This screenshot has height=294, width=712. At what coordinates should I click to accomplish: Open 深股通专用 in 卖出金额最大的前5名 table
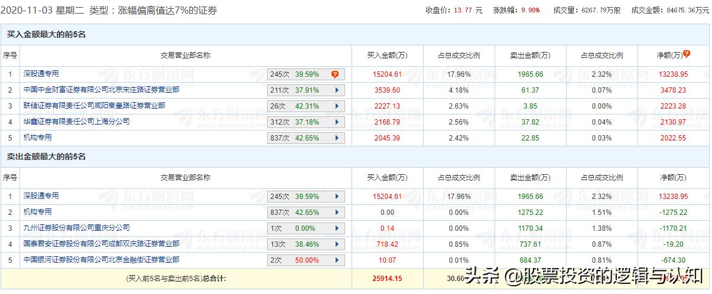[41, 196]
